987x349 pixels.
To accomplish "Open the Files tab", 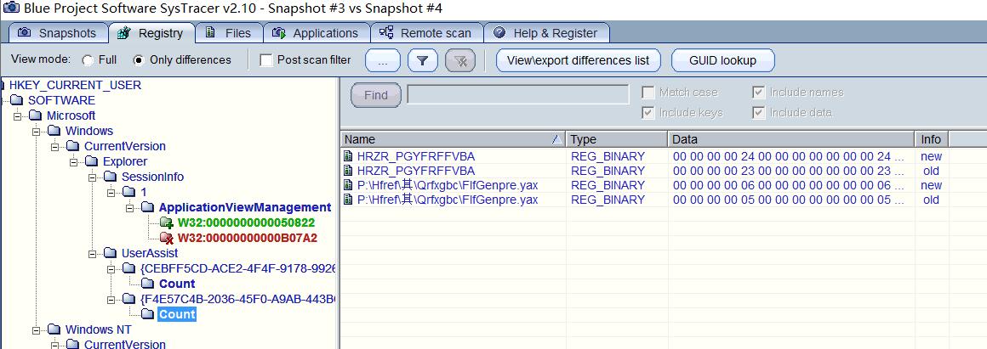I will 229,33.
